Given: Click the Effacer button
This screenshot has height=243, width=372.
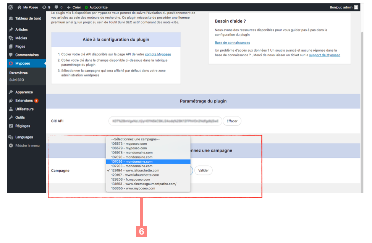Looking at the screenshot, I should pyautogui.click(x=232, y=121).
